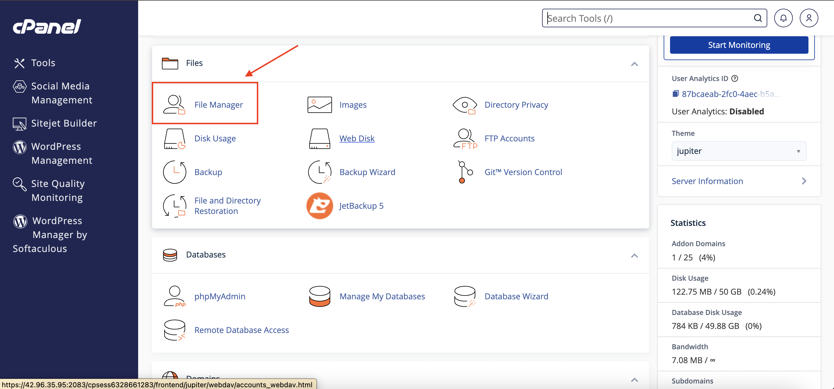
Task: Click the Files section folder icon
Action: [x=170, y=63]
